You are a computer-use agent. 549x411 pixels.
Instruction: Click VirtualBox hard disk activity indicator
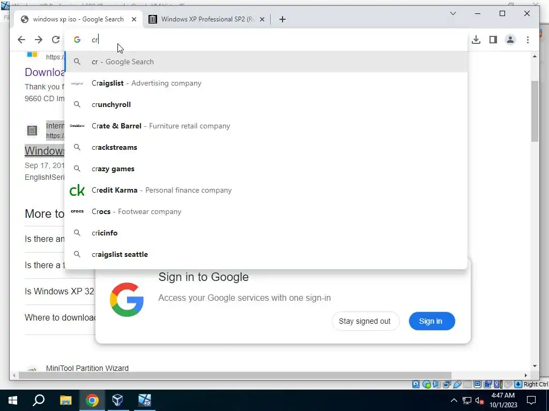416,384
